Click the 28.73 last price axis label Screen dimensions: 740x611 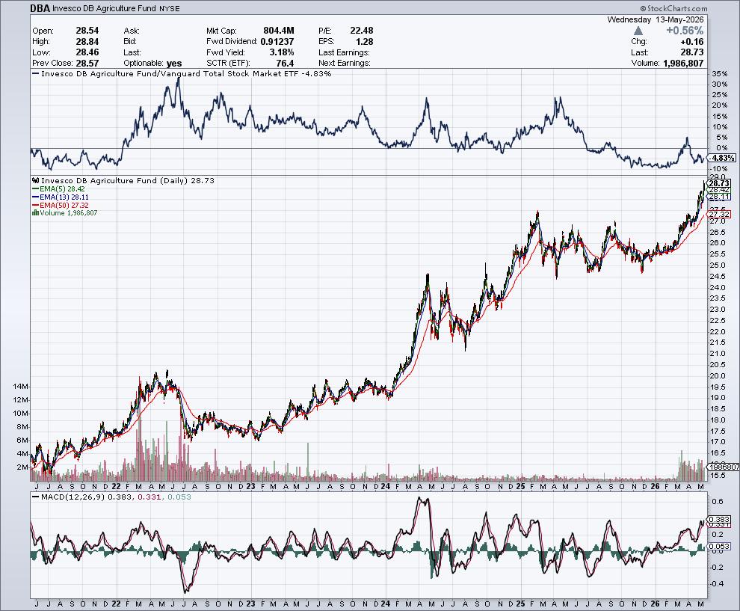[x=719, y=183]
